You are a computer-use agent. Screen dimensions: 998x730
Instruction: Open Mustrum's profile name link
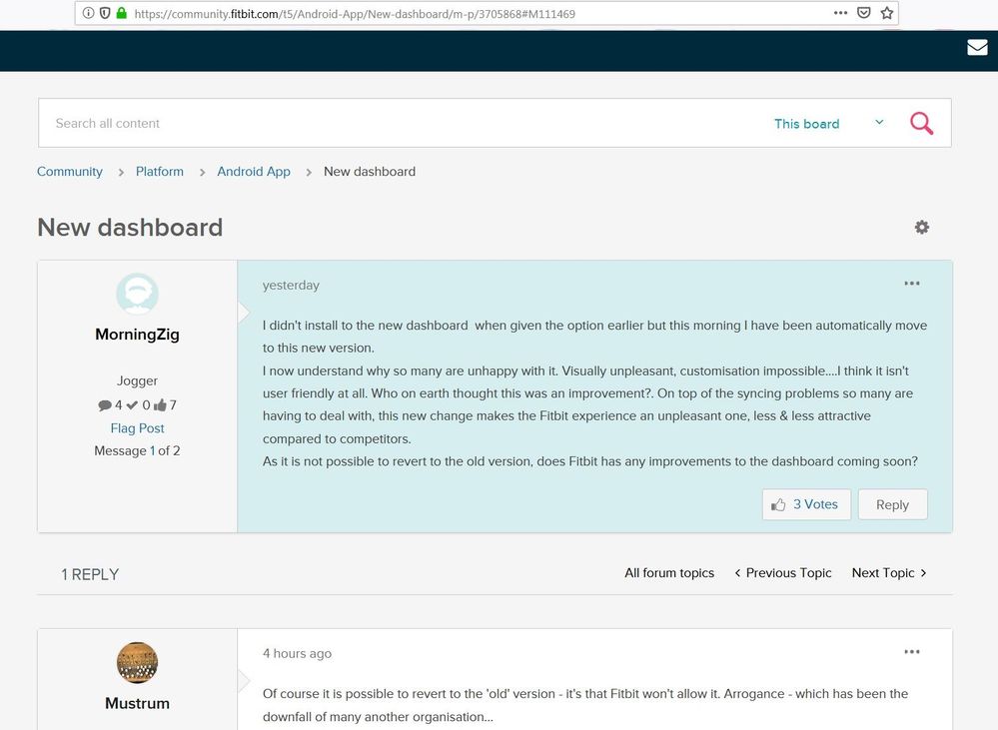coord(138,703)
